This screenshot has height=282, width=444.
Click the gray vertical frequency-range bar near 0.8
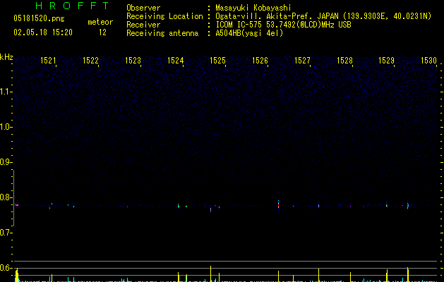(13, 197)
